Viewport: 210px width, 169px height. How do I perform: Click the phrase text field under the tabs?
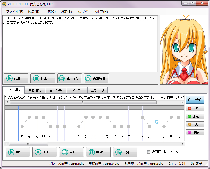click(x=94, y=98)
